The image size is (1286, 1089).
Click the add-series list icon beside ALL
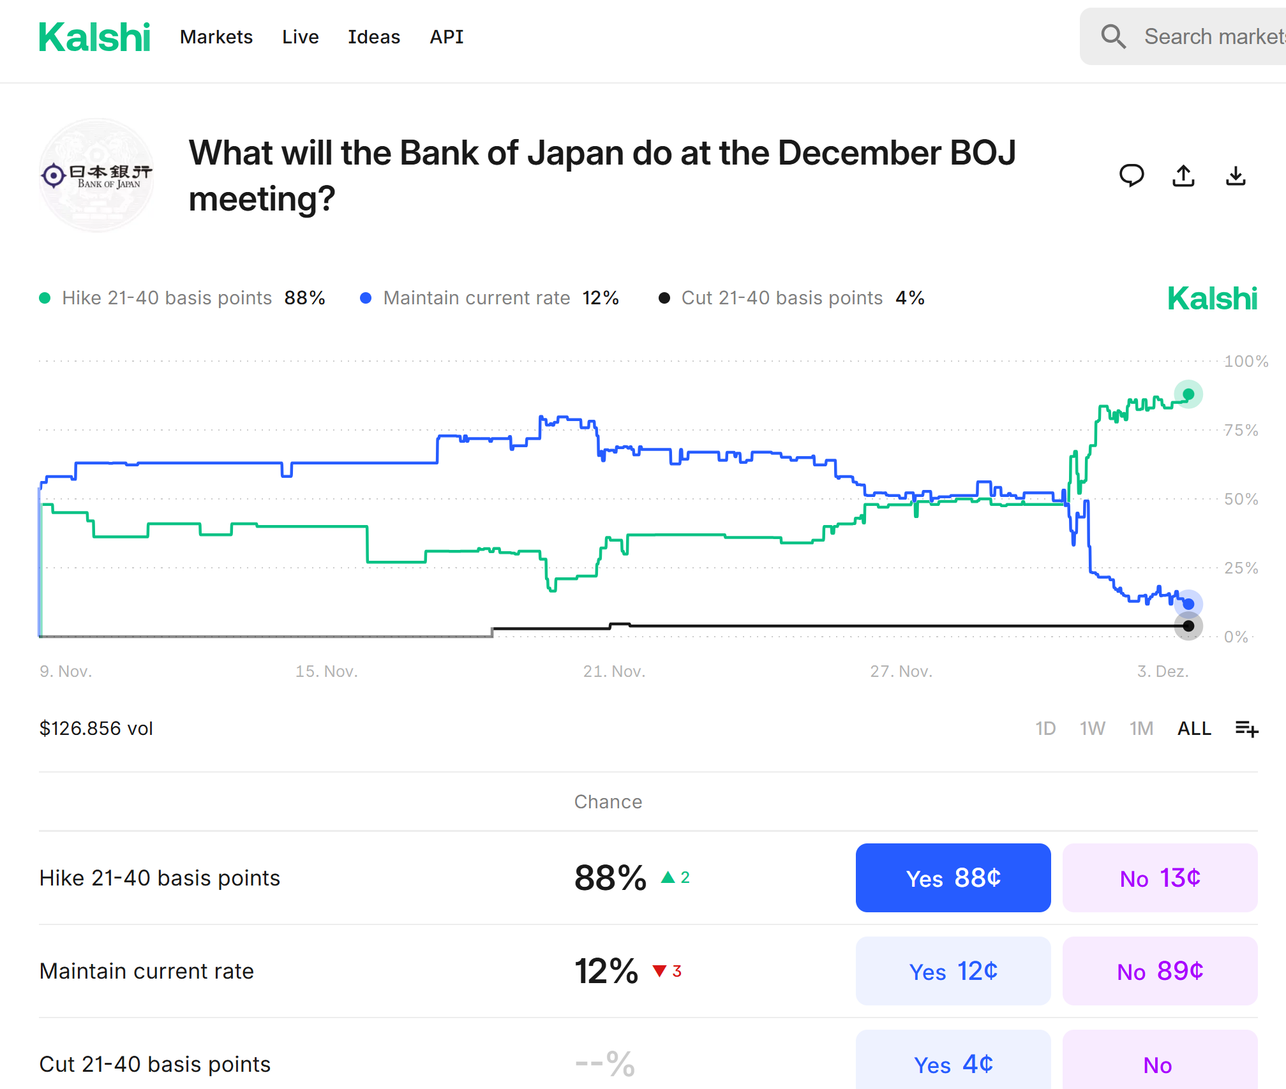click(1246, 729)
